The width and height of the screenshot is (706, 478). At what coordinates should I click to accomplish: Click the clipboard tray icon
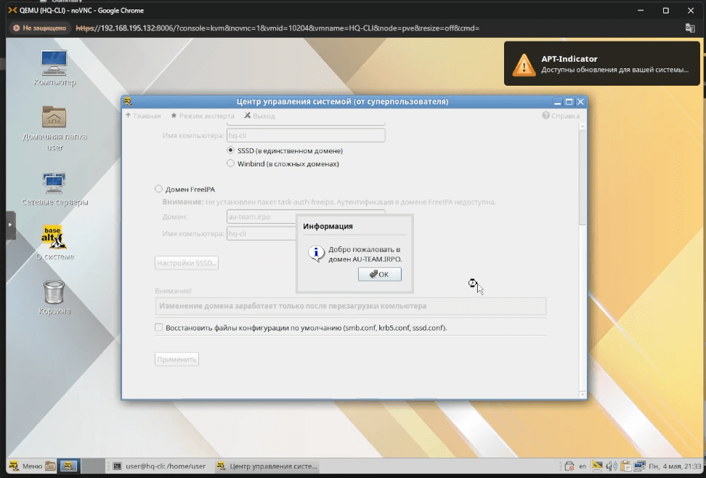coord(625,466)
